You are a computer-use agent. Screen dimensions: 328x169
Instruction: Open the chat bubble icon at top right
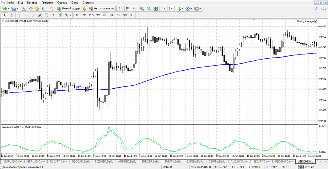[x=324, y=8]
